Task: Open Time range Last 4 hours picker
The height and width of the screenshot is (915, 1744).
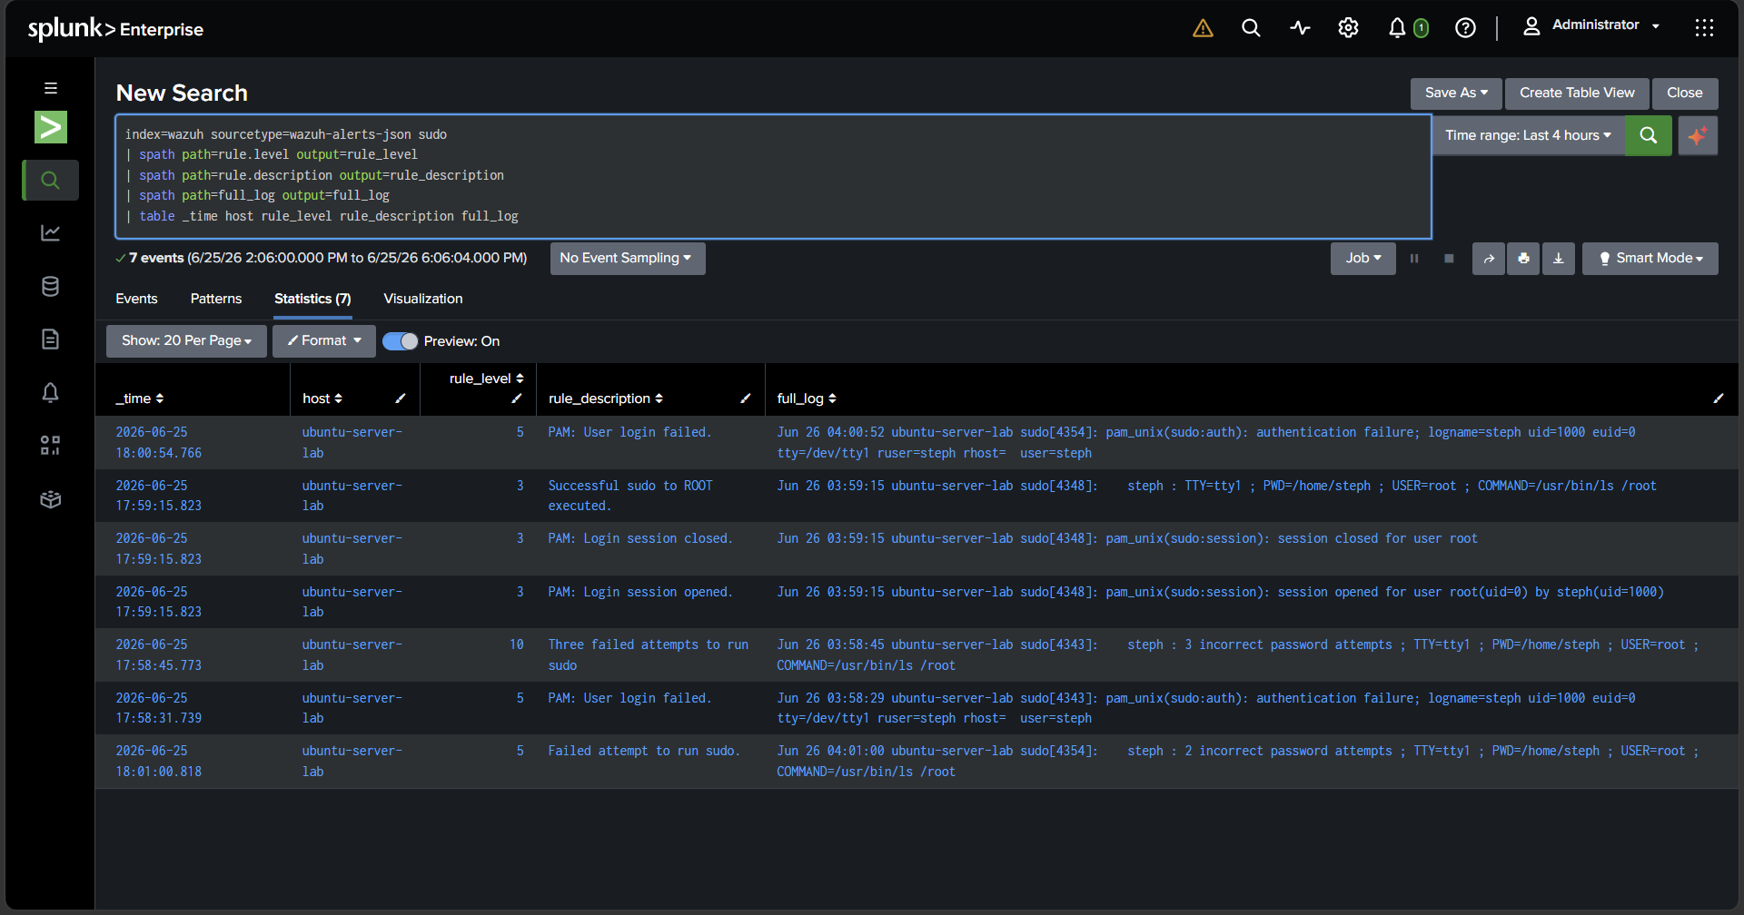Action: pos(1529,135)
